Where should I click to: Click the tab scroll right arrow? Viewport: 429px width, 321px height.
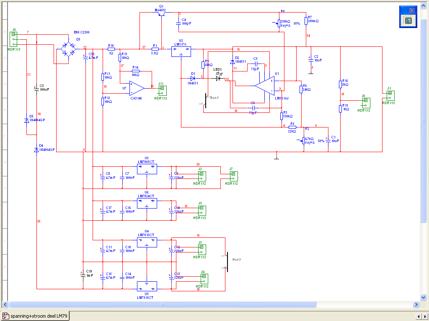coord(424,316)
